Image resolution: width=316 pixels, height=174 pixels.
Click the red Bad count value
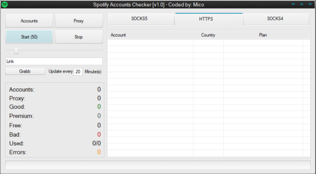[x=99, y=134]
